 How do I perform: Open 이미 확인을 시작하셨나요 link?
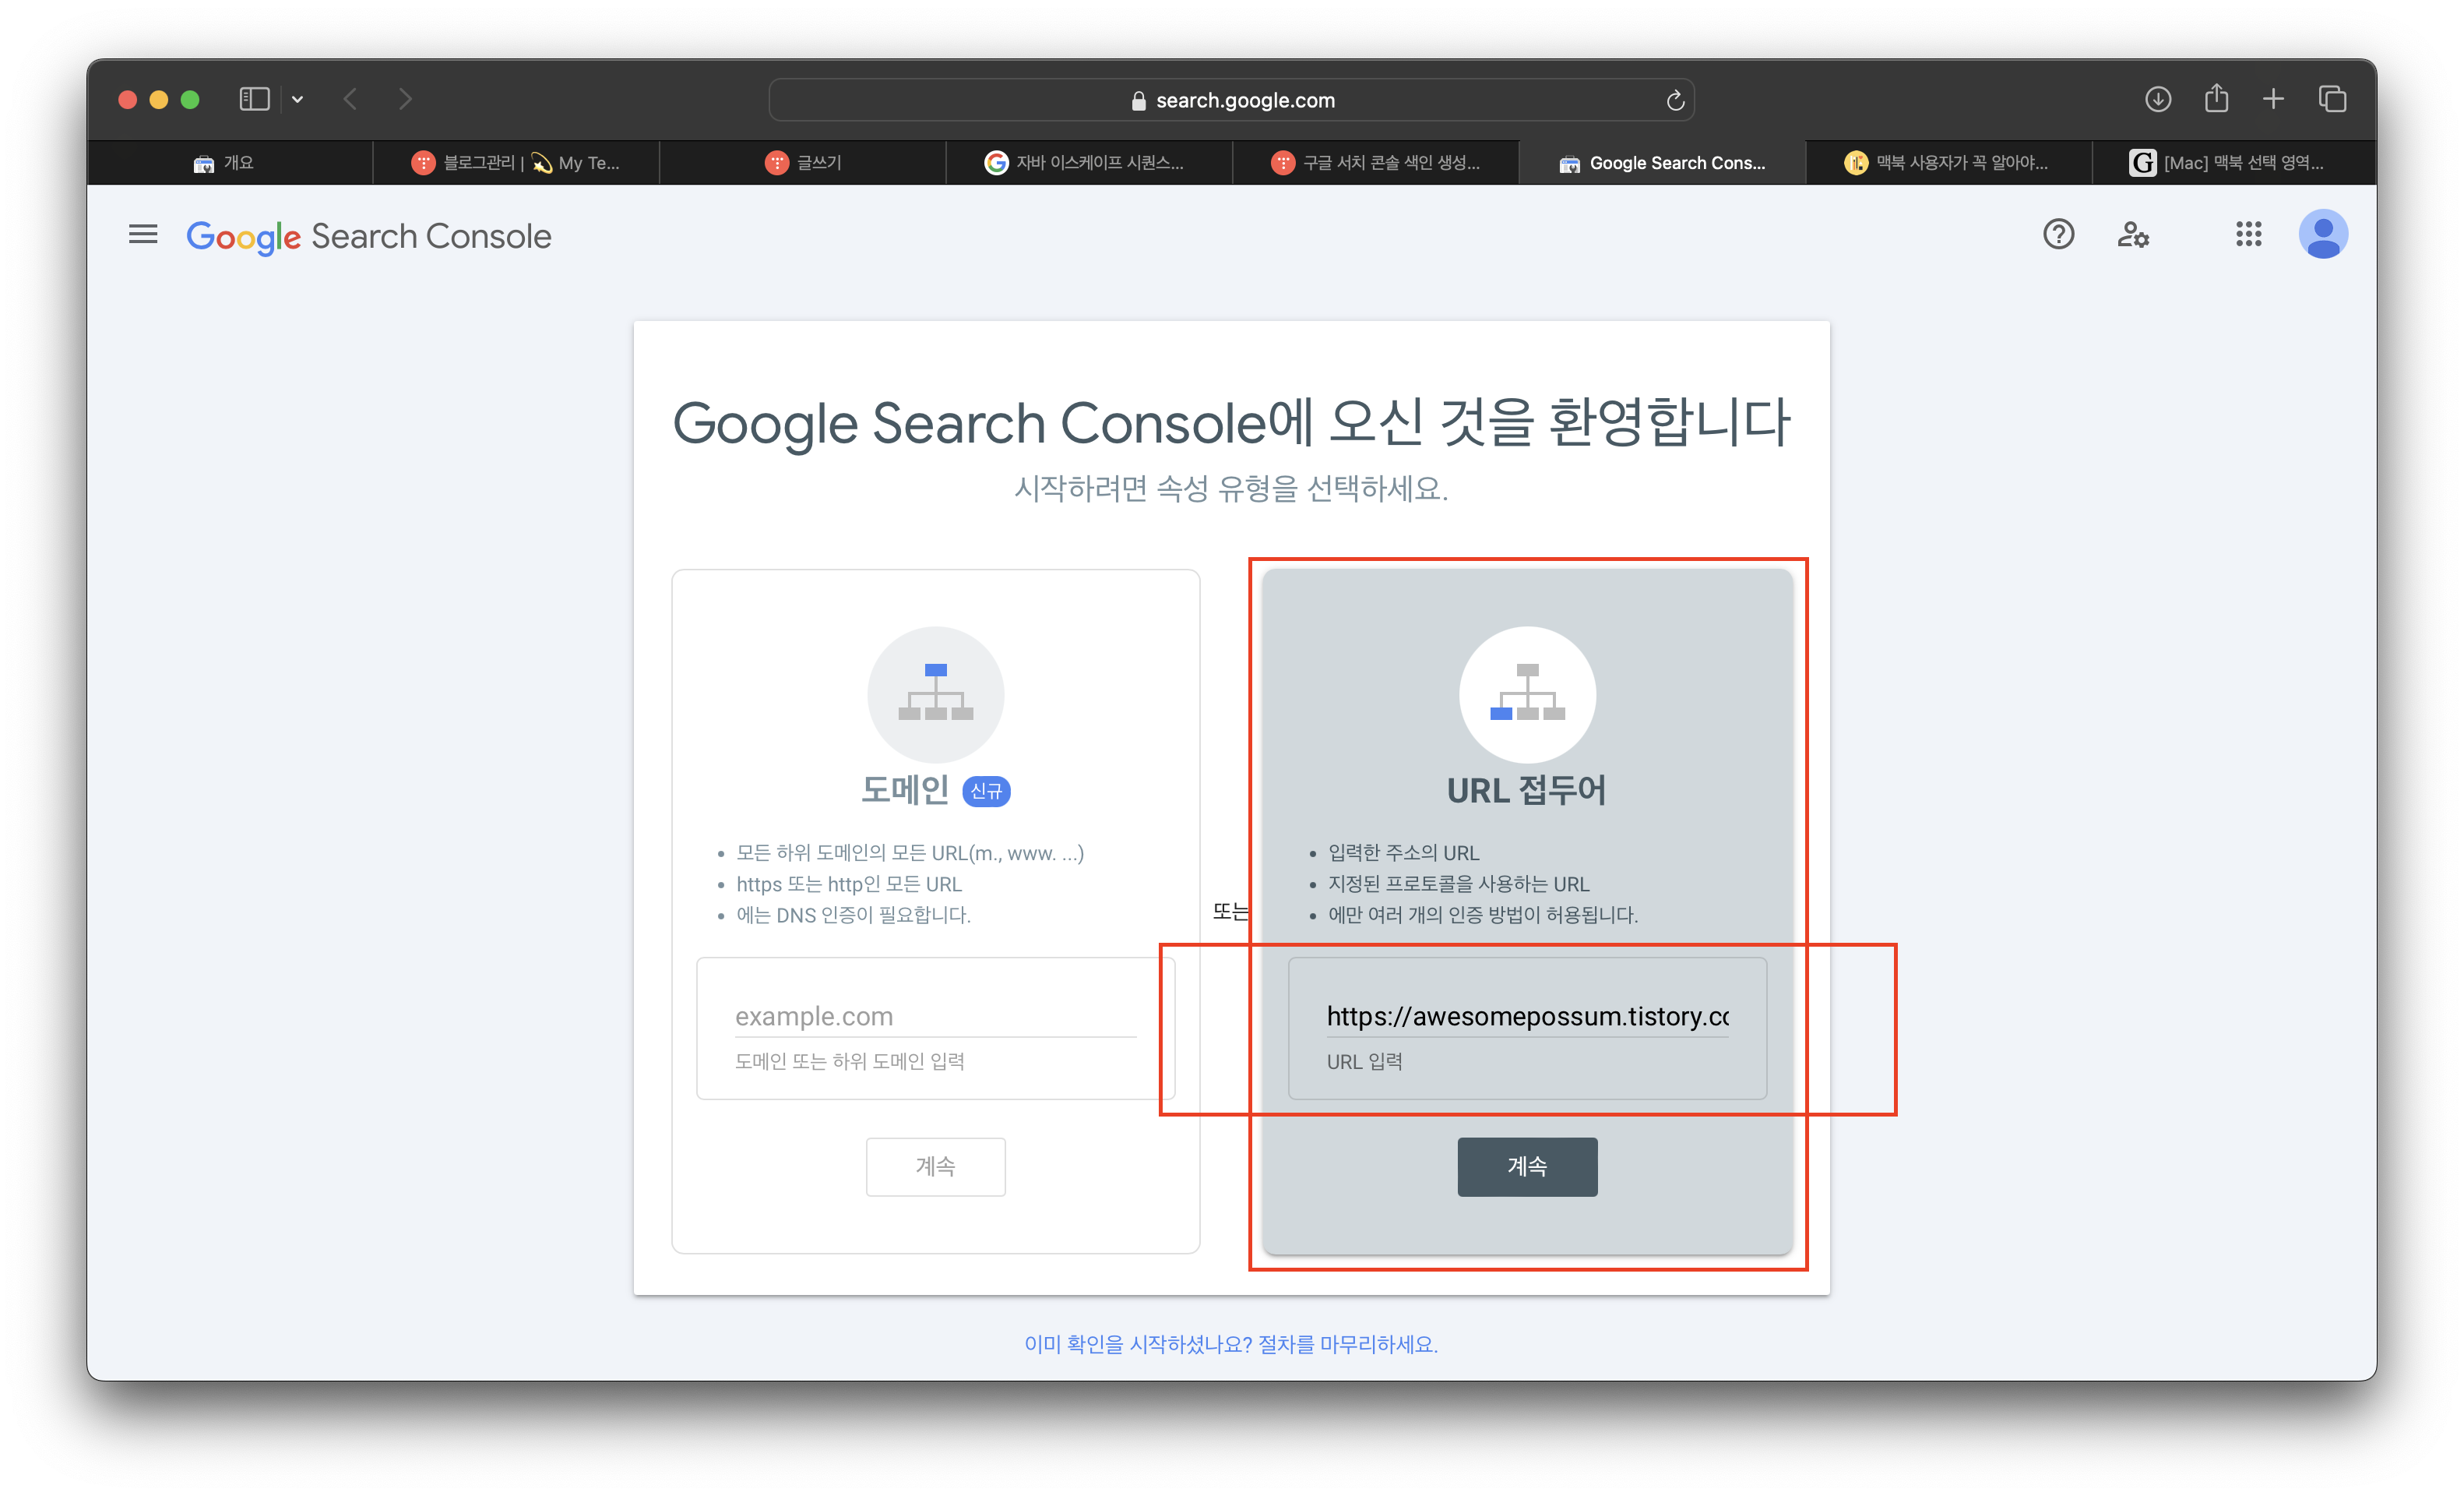click(x=1231, y=1344)
